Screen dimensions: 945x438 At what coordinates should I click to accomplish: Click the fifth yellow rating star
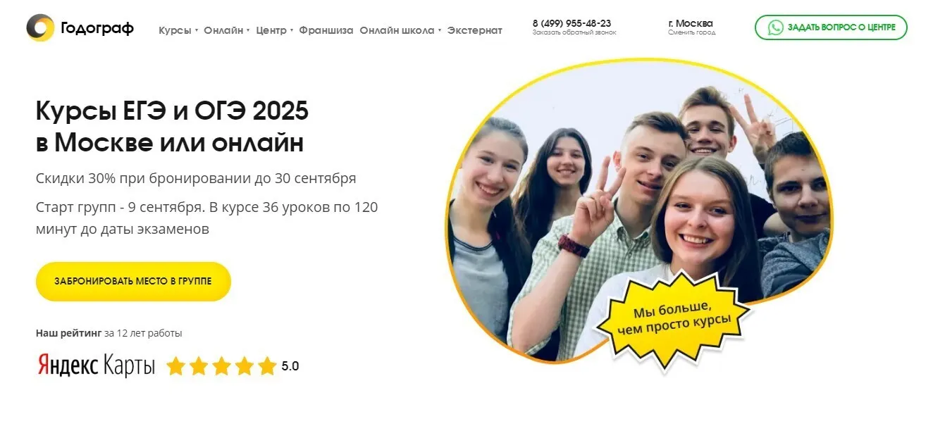(x=267, y=366)
